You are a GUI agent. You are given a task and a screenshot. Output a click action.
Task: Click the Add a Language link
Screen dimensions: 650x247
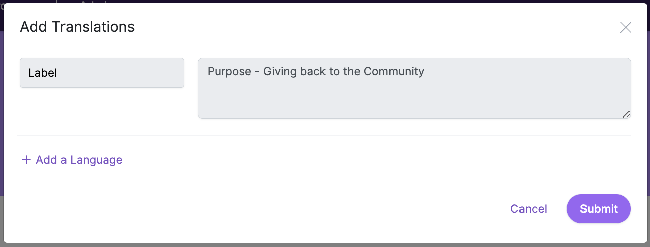pos(79,160)
